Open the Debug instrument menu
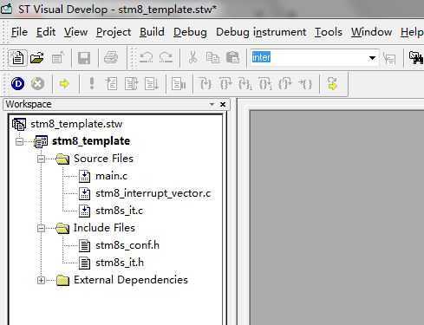424x325 pixels. [261, 32]
